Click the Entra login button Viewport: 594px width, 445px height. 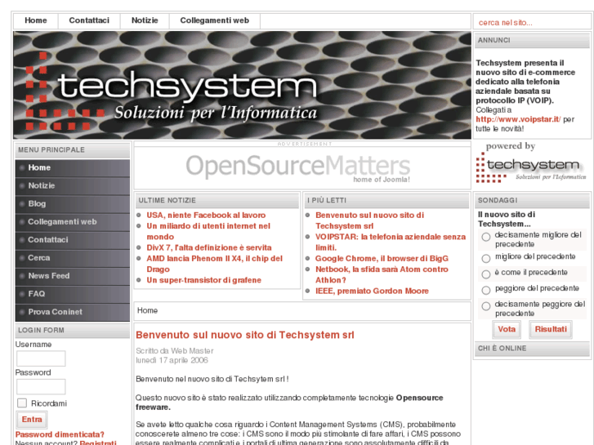tap(32, 420)
